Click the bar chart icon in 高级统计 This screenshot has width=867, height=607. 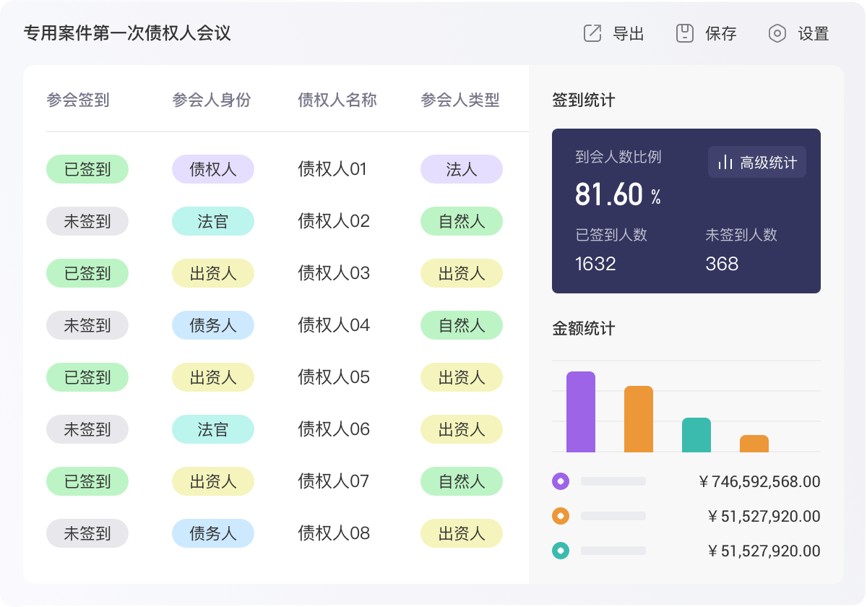(x=725, y=163)
